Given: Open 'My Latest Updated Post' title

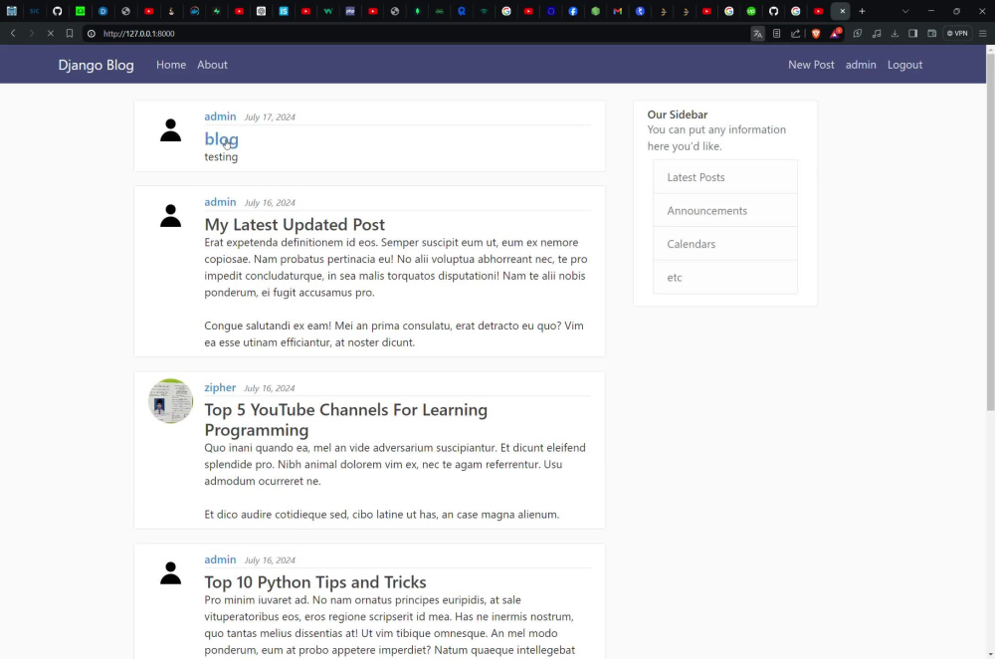Looking at the screenshot, I should [x=295, y=224].
